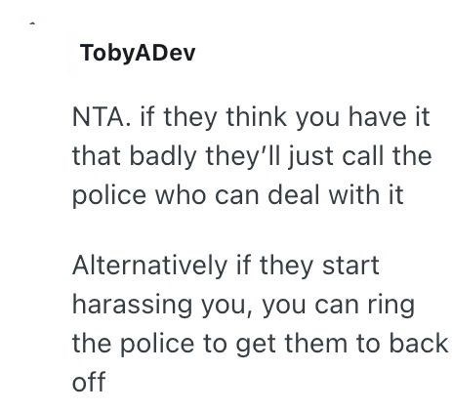Image resolution: width=452 pixels, height=411 pixels.
Task: Collapse the comment using the small caret
Action: (x=32, y=23)
